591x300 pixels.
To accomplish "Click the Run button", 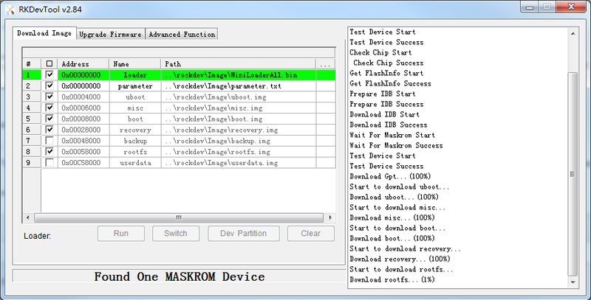I will pyautogui.click(x=121, y=234).
